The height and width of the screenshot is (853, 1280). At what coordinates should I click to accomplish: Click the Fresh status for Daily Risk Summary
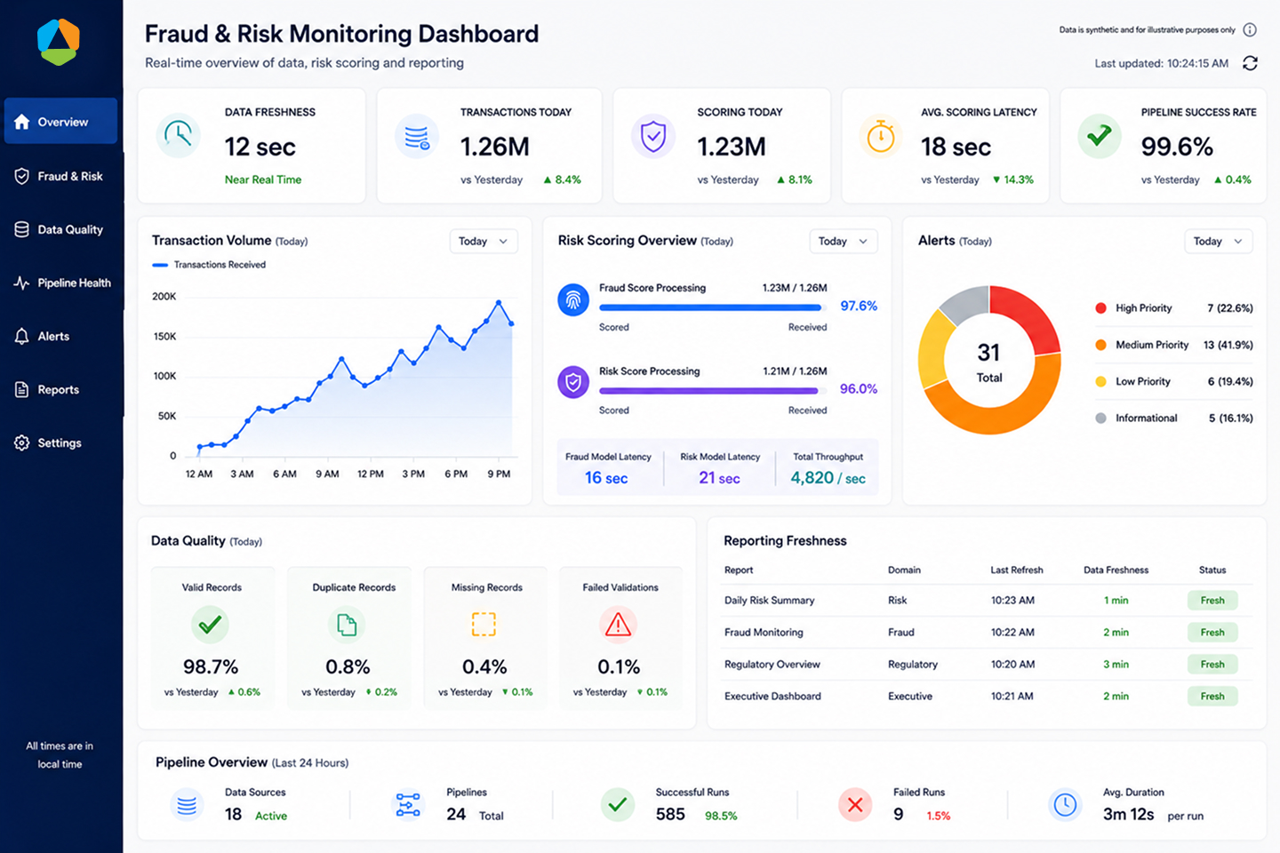pos(1212,601)
